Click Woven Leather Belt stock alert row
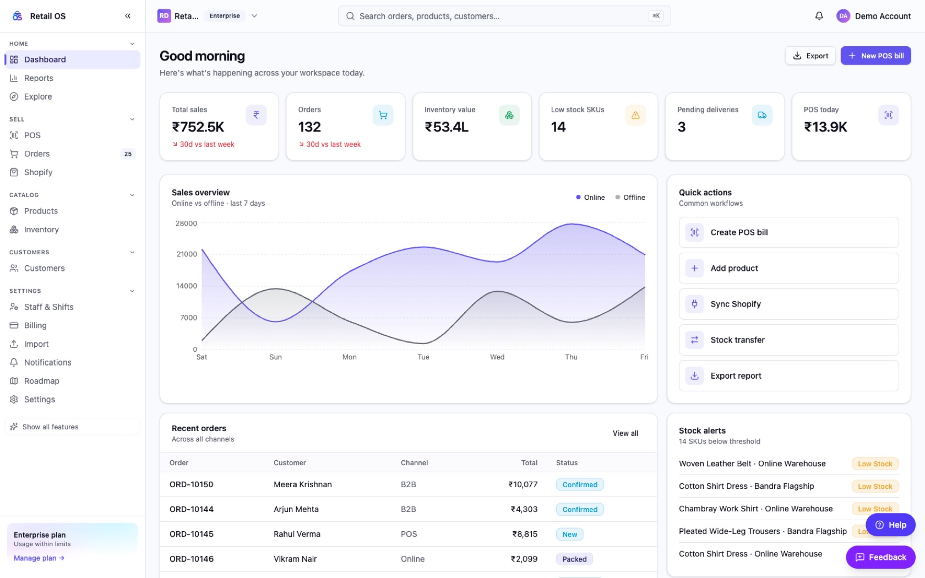Image resolution: width=925 pixels, height=578 pixels. [x=788, y=464]
